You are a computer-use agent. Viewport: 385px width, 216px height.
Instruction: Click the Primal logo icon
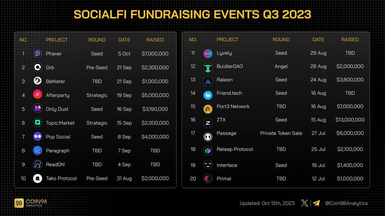[x=208, y=179]
